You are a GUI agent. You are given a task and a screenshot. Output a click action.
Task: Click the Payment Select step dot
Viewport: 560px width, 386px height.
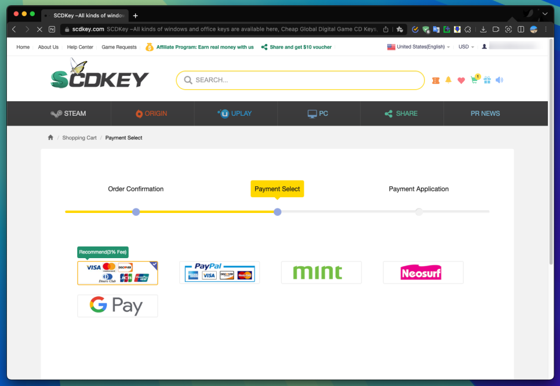(x=278, y=212)
